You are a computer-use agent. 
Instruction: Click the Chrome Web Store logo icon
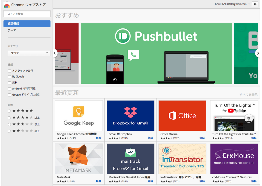click(7, 5)
